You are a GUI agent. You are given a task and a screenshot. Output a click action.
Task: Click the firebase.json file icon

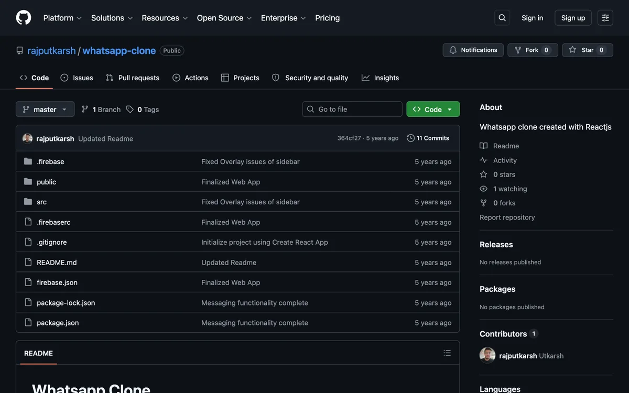(28, 282)
